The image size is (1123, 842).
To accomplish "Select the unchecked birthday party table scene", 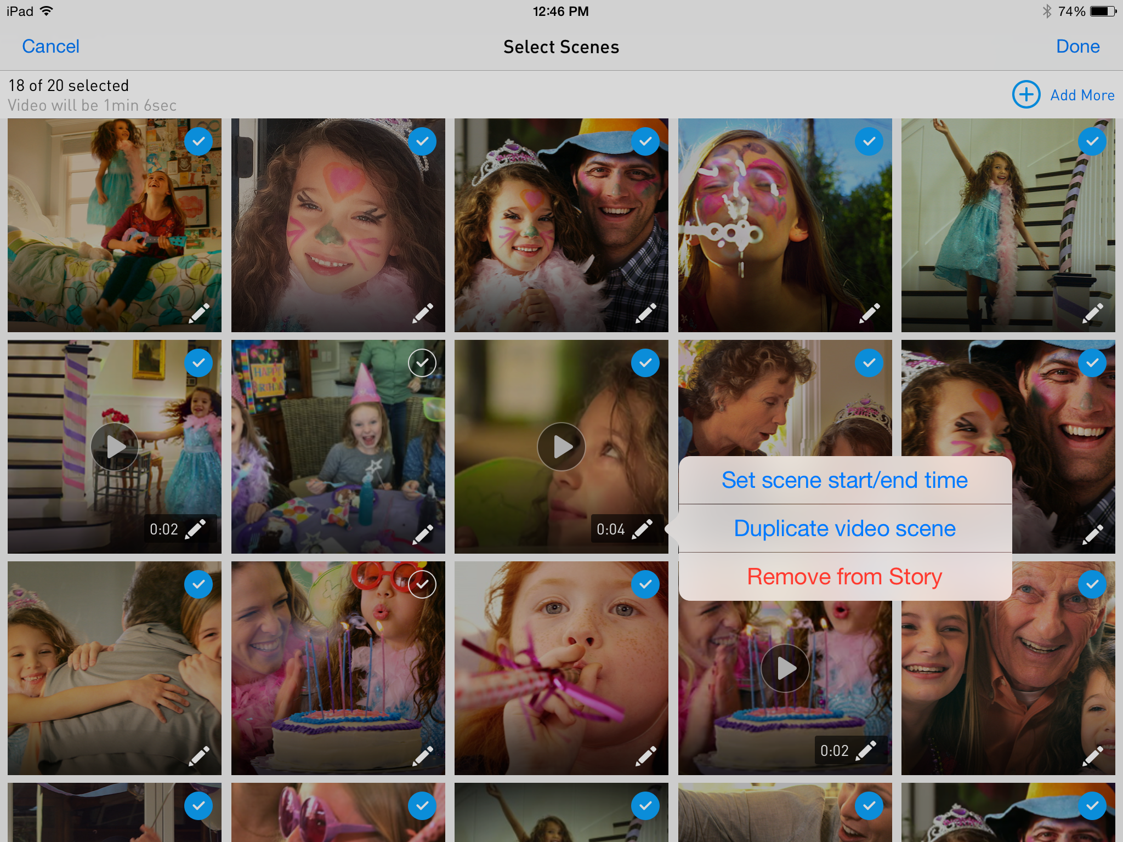I will (422, 362).
